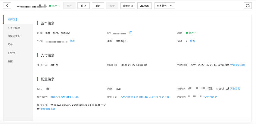This screenshot has height=124, width=256.
Task: Click the 停止 button
Action: [83, 6]
